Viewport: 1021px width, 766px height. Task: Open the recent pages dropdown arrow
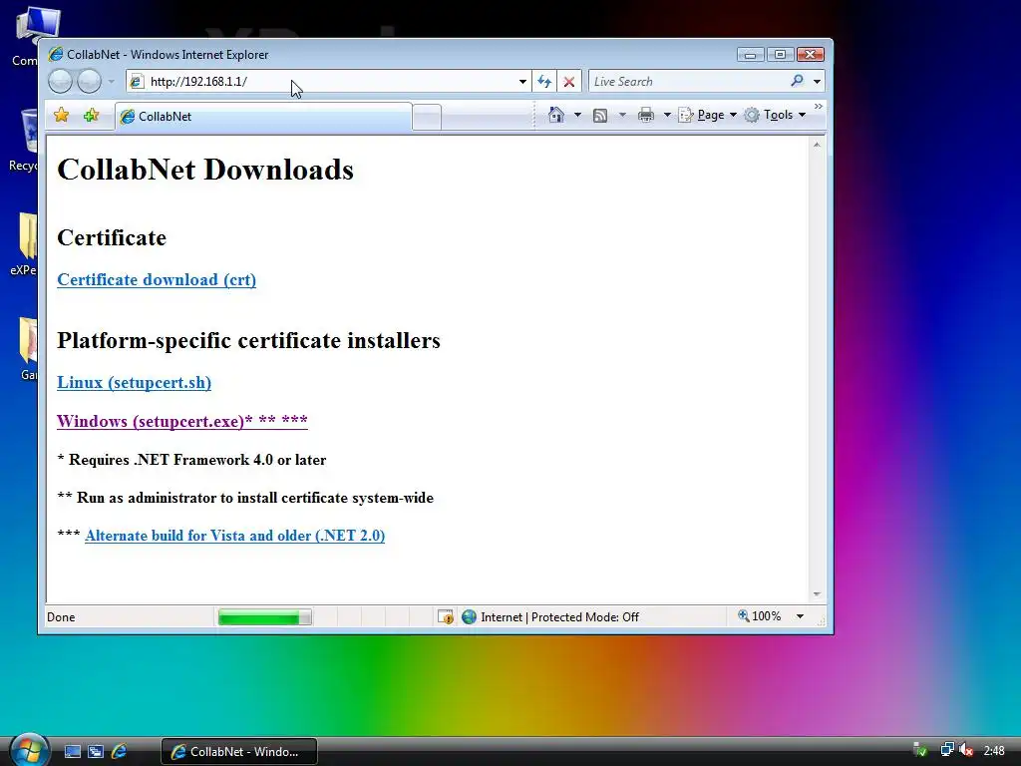pyautogui.click(x=112, y=82)
